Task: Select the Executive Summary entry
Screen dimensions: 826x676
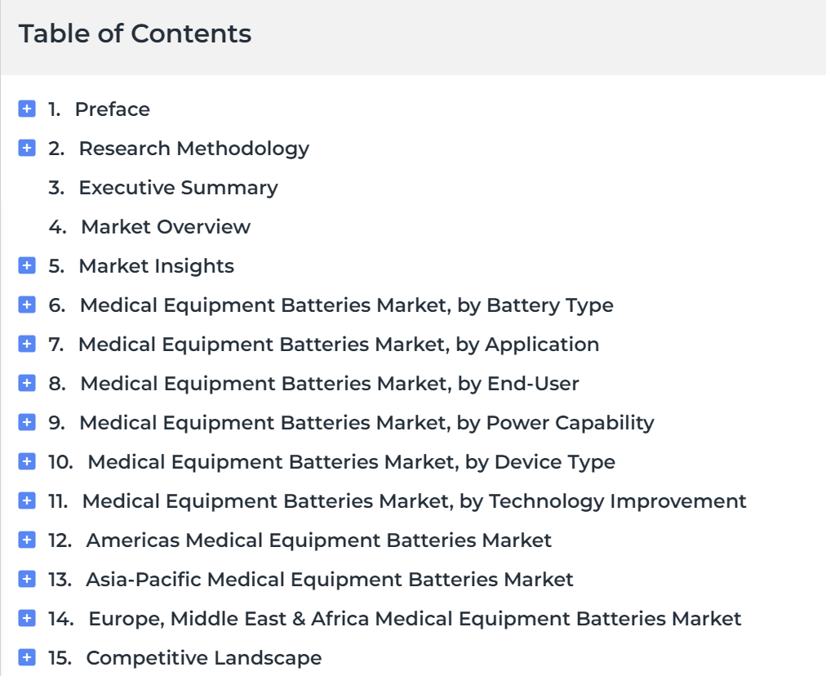Action: pos(178,188)
